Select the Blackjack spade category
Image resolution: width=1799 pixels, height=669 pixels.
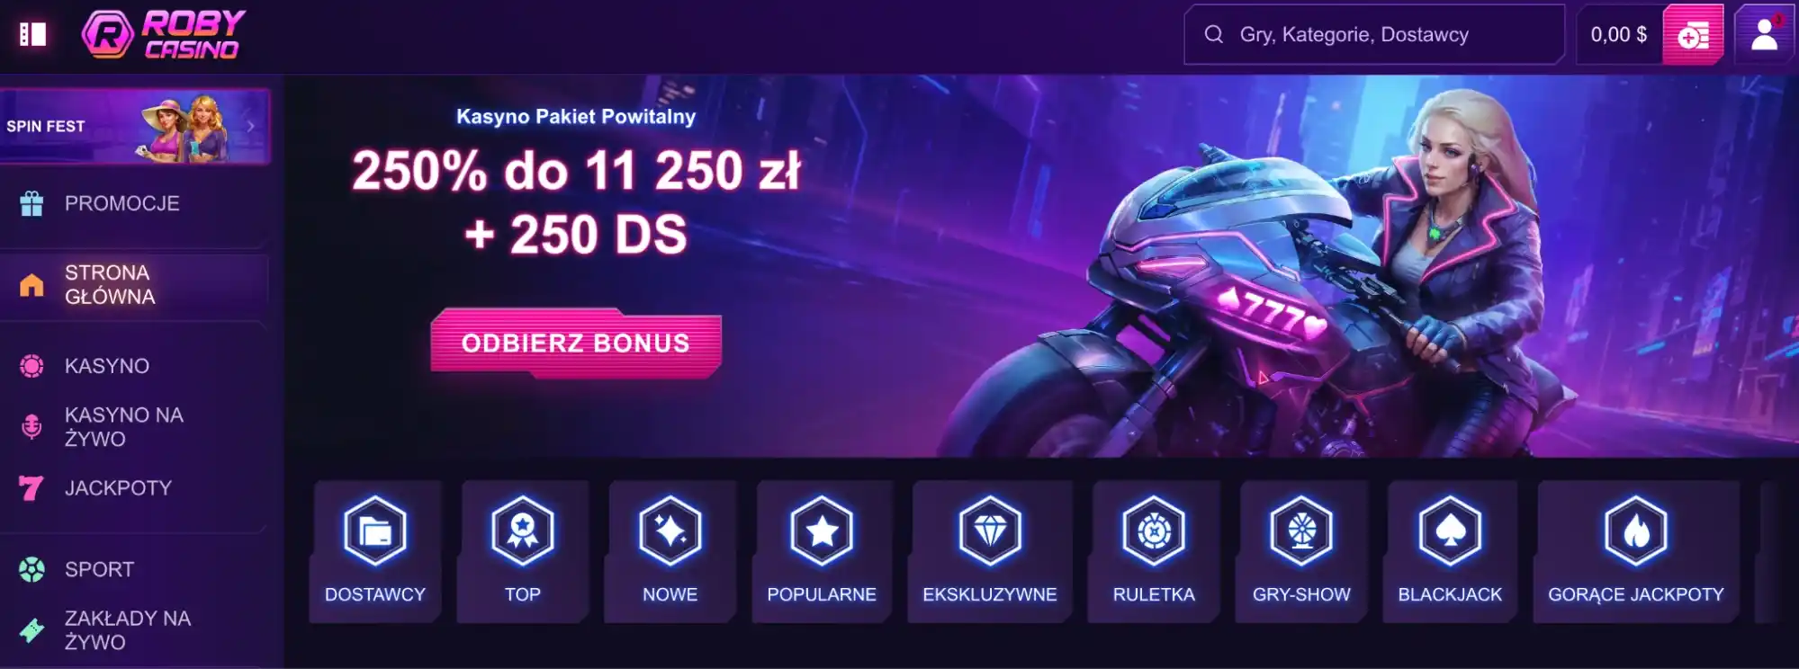point(1450,551)
